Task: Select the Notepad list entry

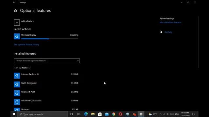Action: [x=46, y=109]
